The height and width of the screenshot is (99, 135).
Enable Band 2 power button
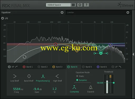click(x=39, y=67)
